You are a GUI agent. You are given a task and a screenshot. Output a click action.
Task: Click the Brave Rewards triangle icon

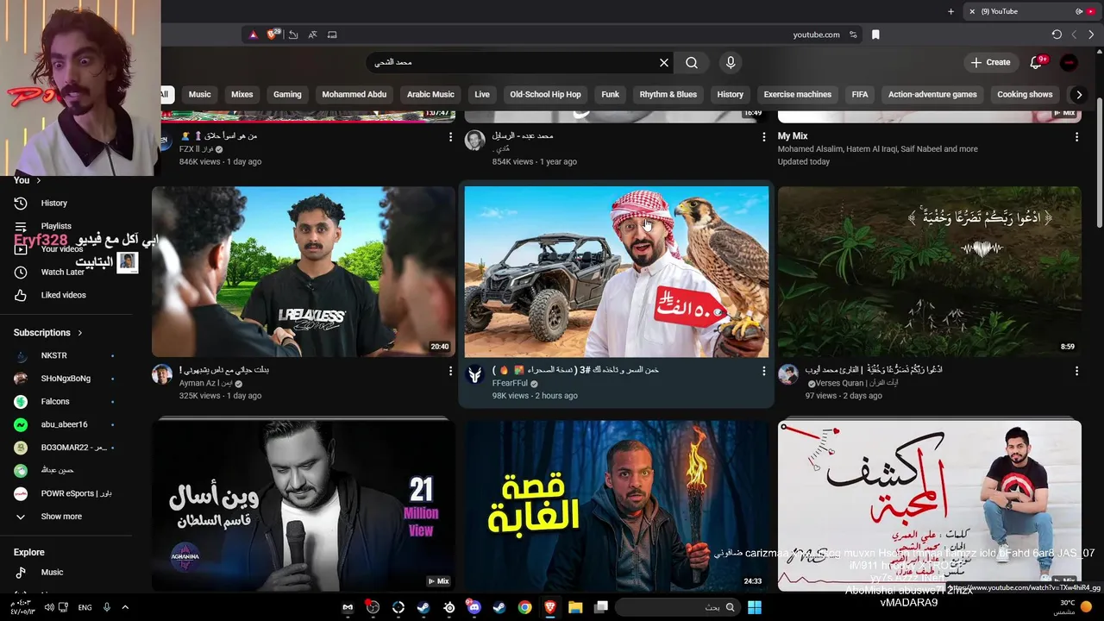tap(253, 34)
